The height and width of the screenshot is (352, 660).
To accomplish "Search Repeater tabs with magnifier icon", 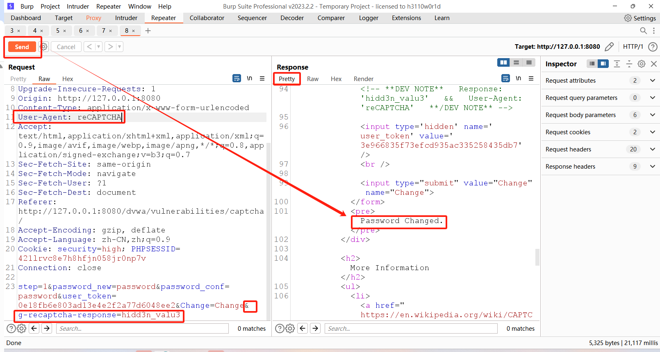I will [643, 31].
